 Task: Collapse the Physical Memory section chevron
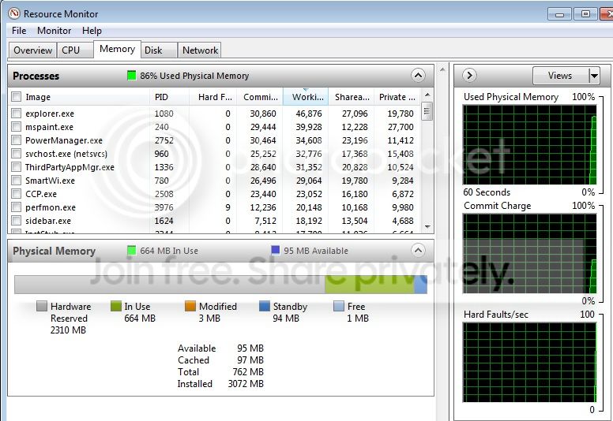click(x=418, y=250)
